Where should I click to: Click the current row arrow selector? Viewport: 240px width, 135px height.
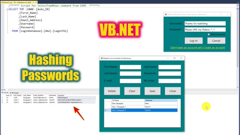click(x=108, y=110)
